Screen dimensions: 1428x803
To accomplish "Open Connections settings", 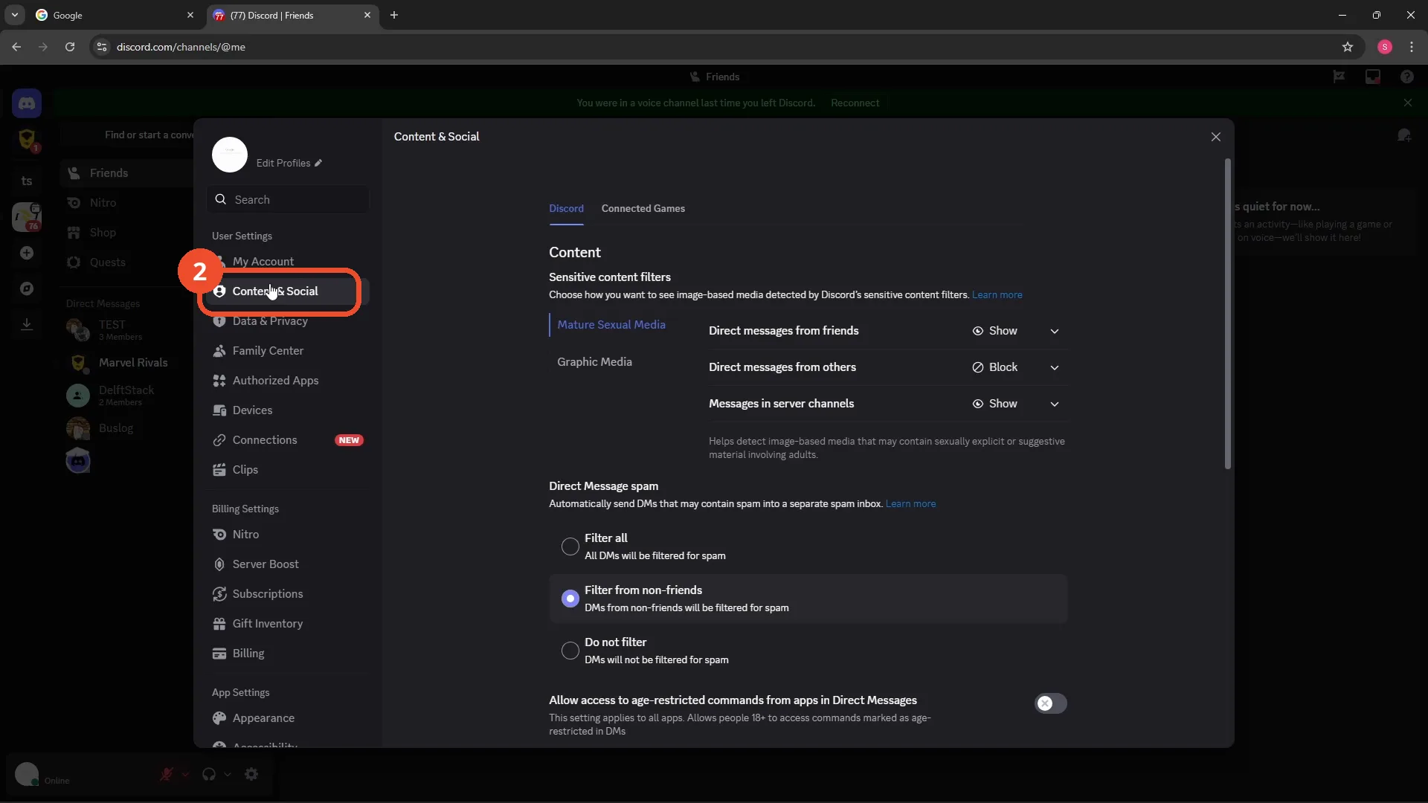I will 286,440.
